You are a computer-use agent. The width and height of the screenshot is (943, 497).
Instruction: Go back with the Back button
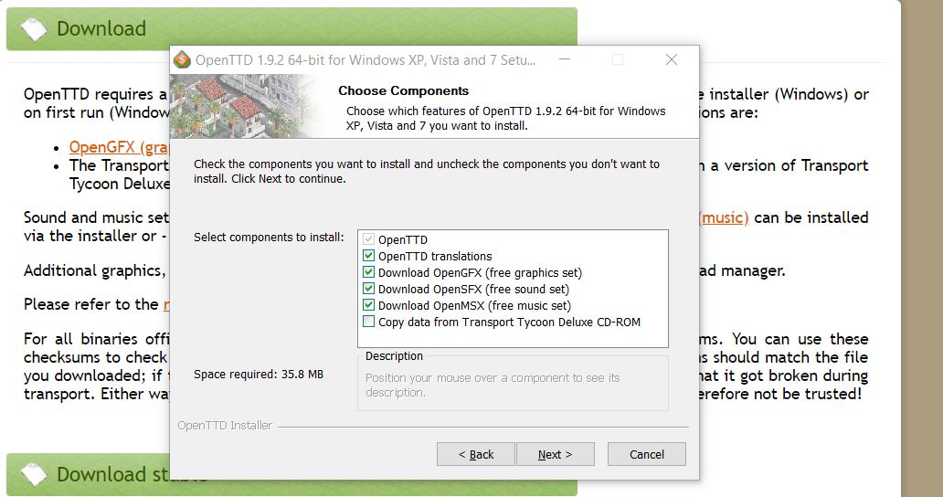[475, 454]
